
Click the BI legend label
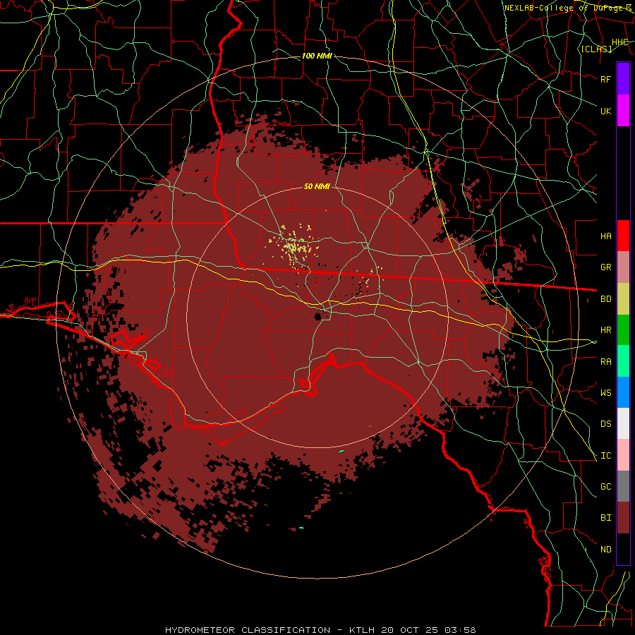(x=606, y=518)
